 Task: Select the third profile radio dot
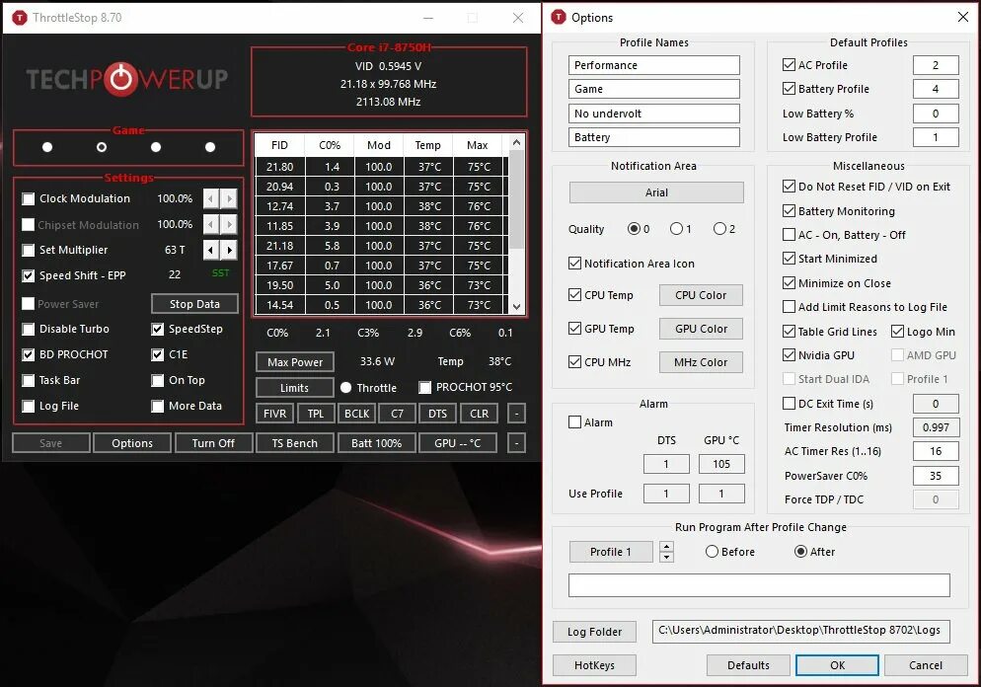156,147
